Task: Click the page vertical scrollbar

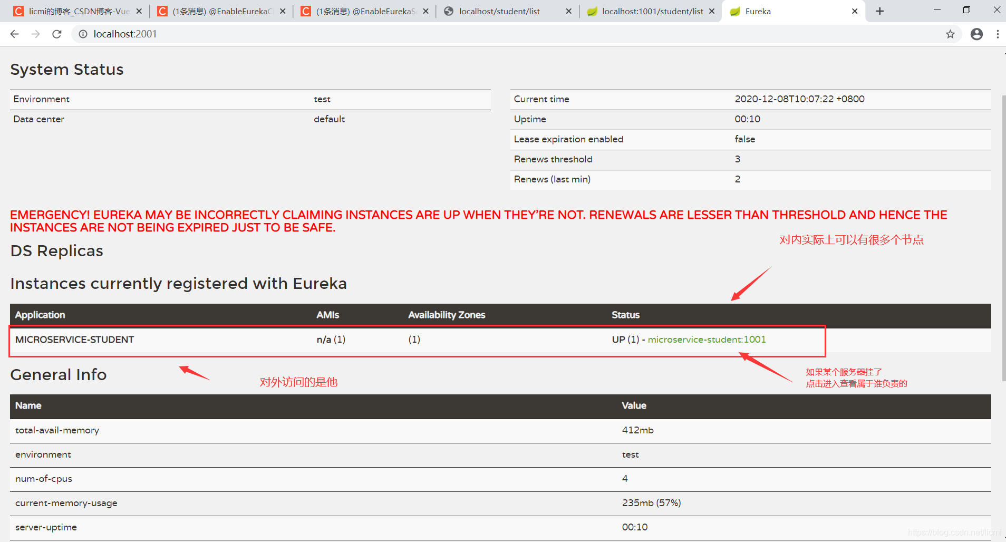Action: tap(1003, 237)
